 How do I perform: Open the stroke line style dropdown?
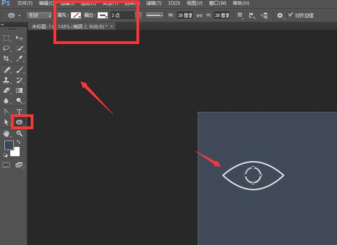(x=155, y=15)
